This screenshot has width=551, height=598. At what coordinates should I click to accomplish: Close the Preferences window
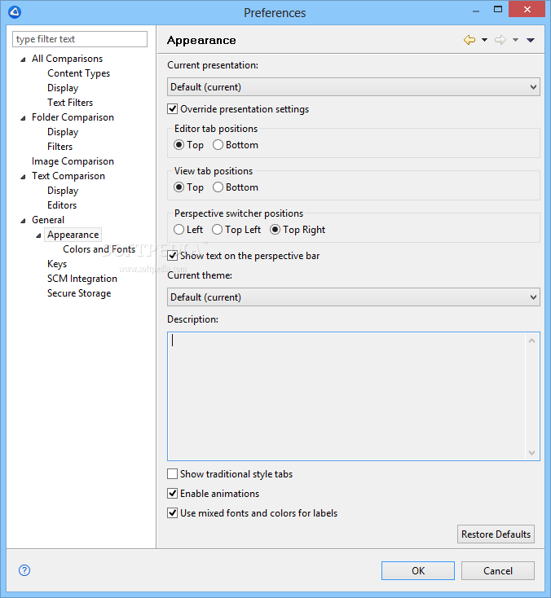[x=527, y=10]
